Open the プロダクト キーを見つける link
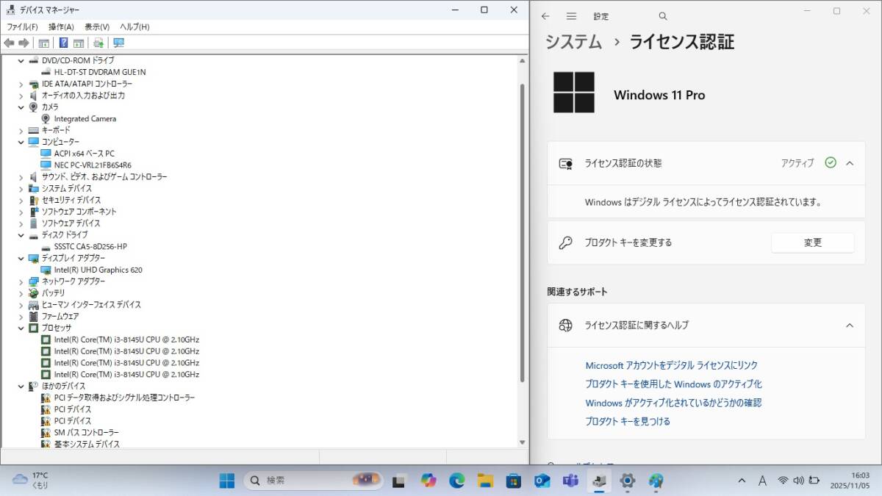 click(628, 421)
